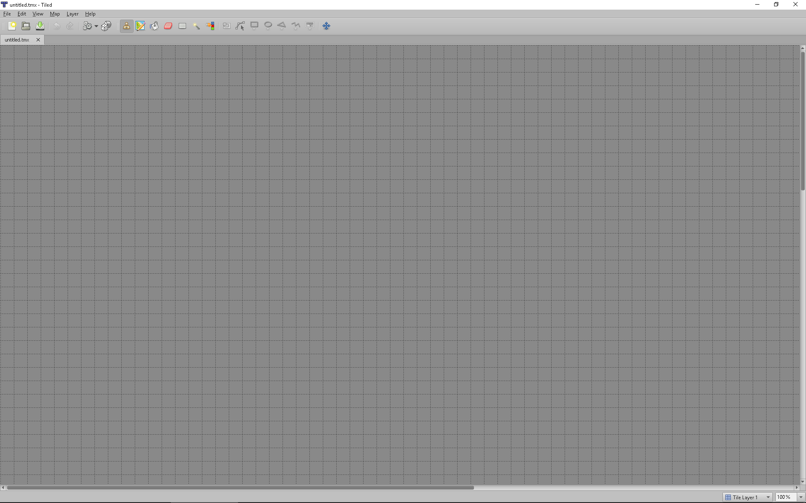Image resolution: width=806 pixels, height=503 pixels.
Task: Undo the last action
Action: pos(57,26)
